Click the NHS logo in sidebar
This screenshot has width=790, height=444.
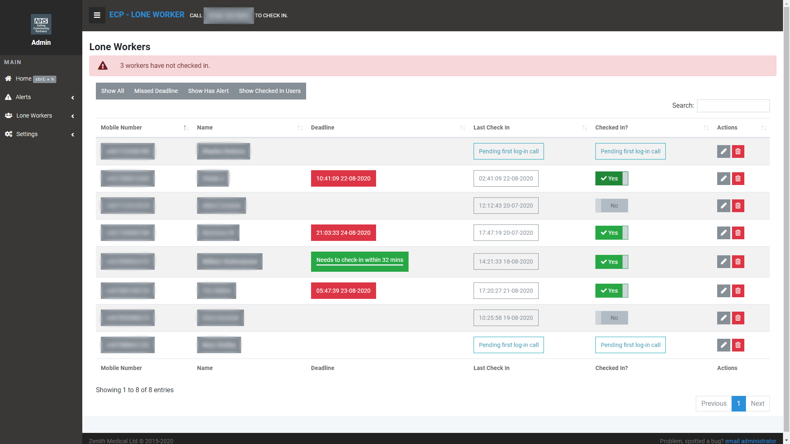pos(41,25)
